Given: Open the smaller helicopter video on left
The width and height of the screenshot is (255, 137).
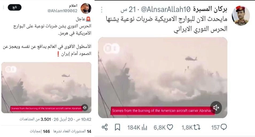Looking at the screenshot, I should pos(46,87).
